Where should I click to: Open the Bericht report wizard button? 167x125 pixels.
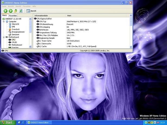(31, 11)
